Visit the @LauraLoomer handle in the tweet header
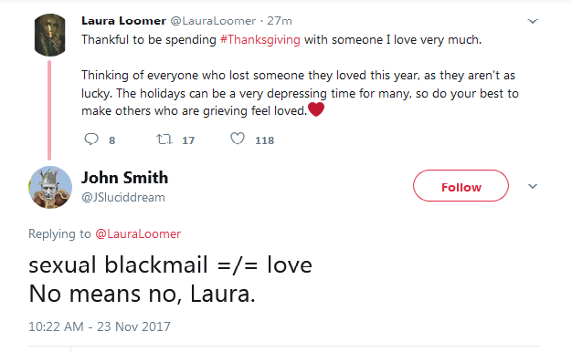This screenshot has height=352, width=572. pyautogui.click(x=214, y=21)
